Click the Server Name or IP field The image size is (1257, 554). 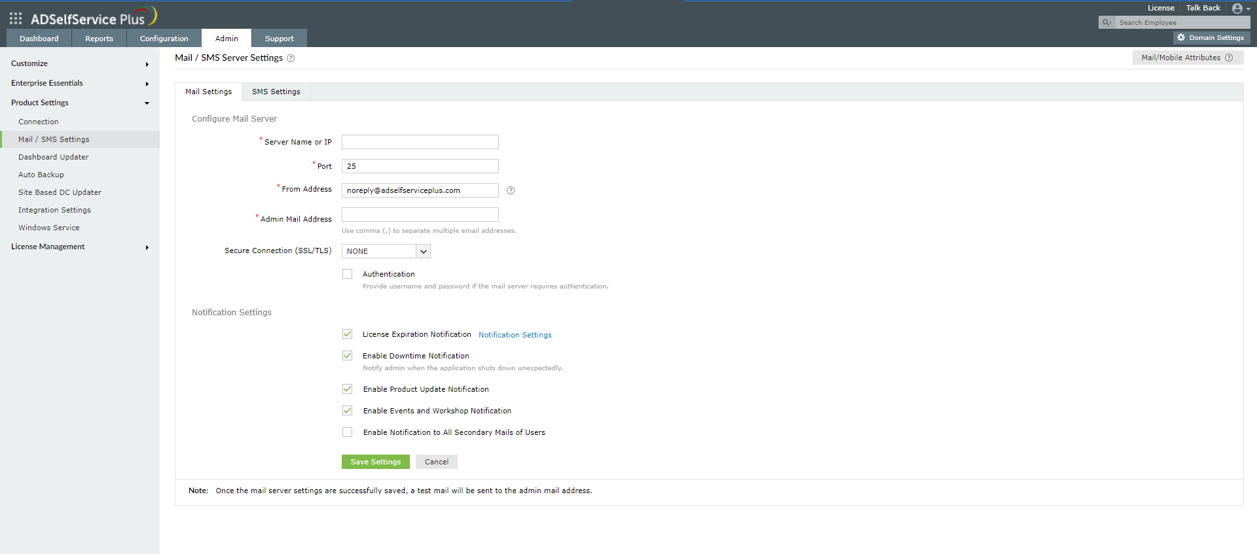pyautogui.click(x=420, y=142)
